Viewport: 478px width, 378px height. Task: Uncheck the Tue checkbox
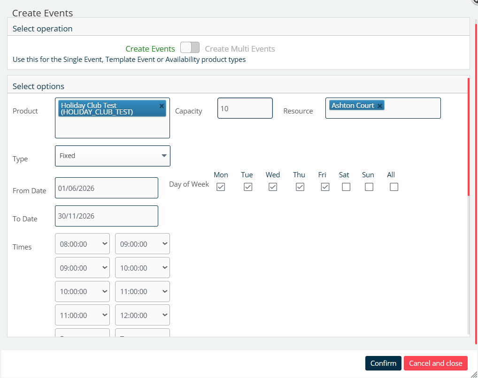pyautogui.click(x=248, y=187)
